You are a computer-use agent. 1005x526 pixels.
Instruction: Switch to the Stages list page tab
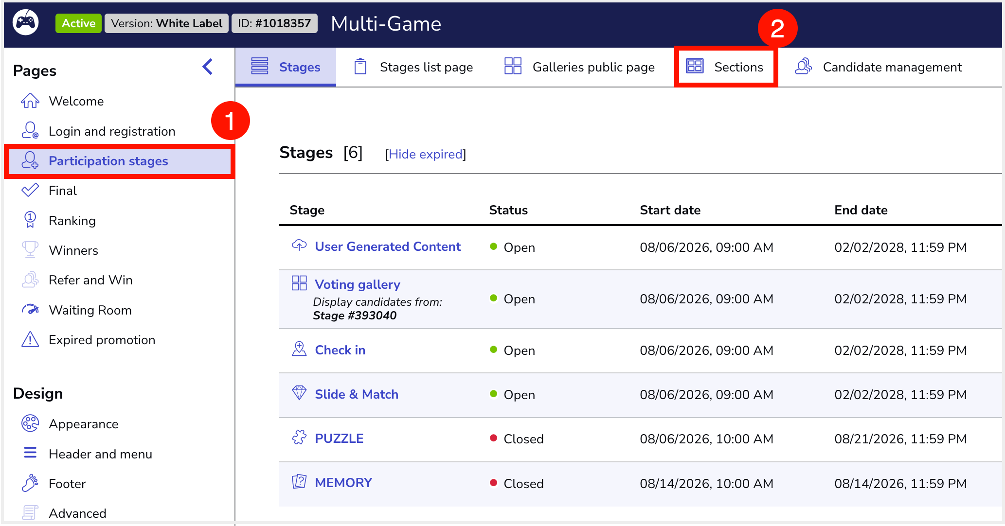[x=414, y=67]
